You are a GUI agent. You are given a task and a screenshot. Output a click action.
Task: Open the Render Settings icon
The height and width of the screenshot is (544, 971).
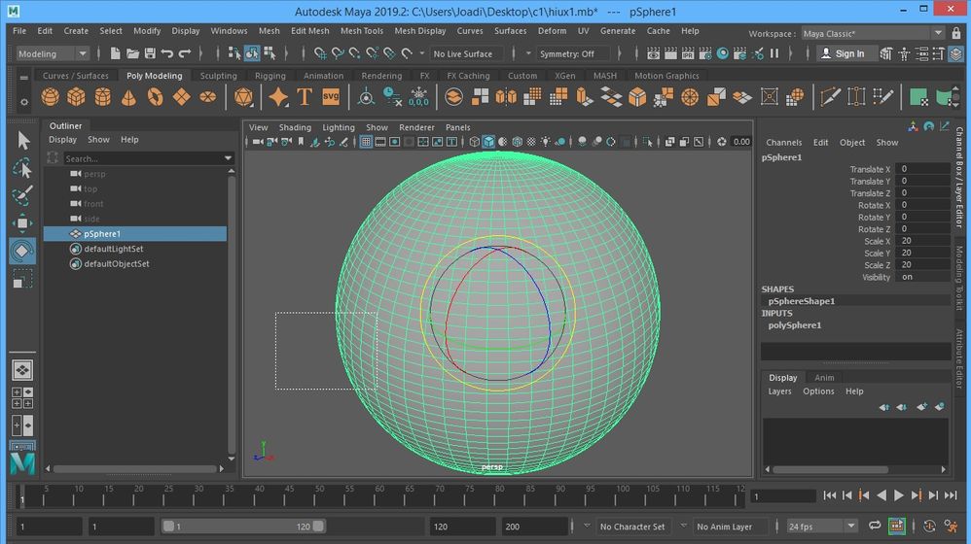point(705,53)
